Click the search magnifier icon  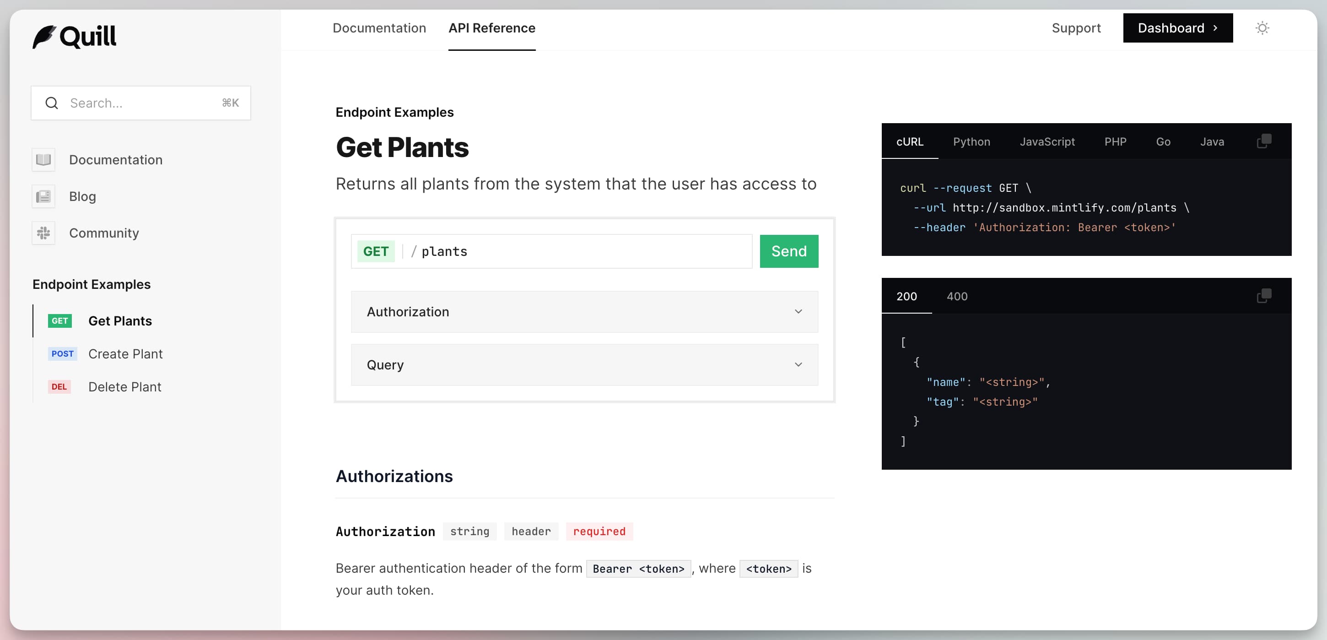(x=52, y=103)
